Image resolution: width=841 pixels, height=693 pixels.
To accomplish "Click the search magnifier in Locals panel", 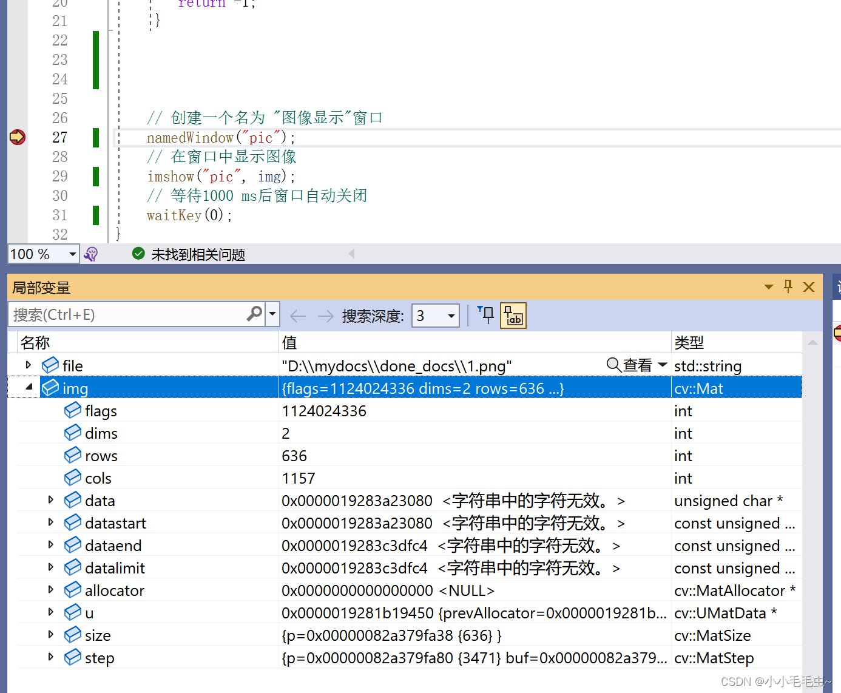I will [x=254, y=314].
